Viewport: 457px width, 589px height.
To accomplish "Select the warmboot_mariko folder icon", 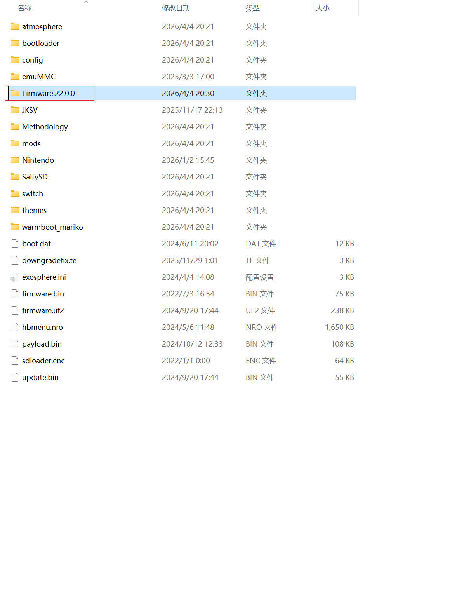I will click(15, 227).
